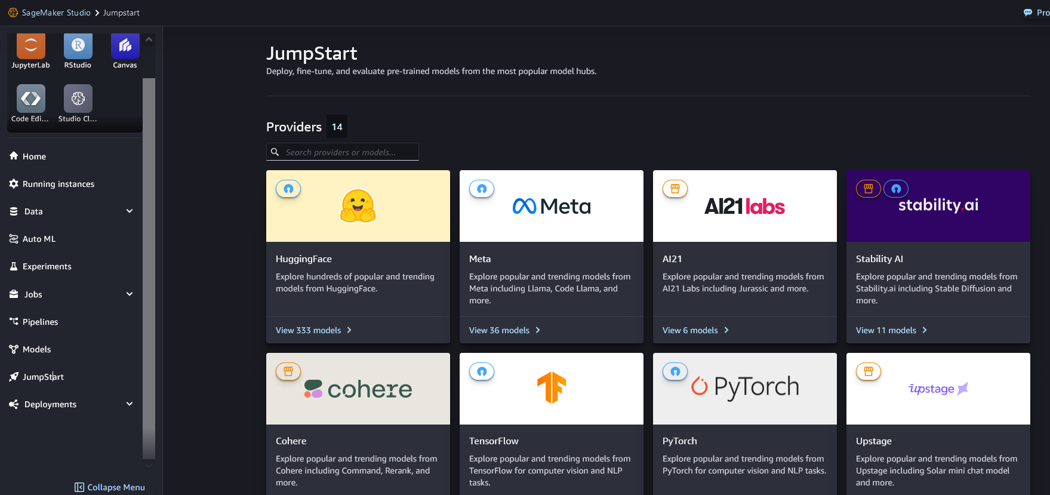
Task: Click the chat bubble icon at top right
Action: tap(1028, 13)
